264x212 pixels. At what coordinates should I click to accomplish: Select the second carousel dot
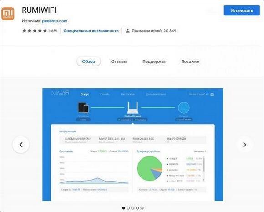(x=128, y=208)
